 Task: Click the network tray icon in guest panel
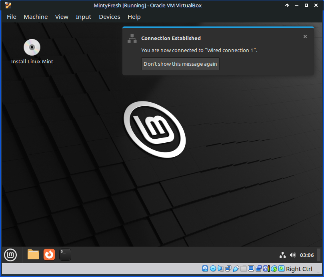[282, 255]
